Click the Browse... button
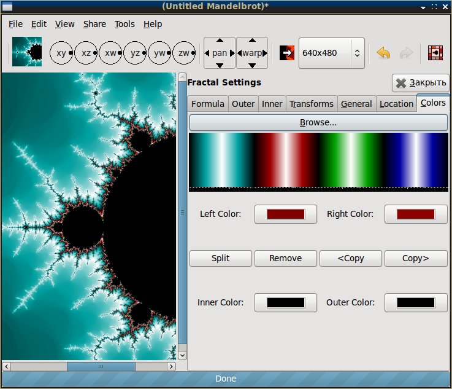Viewport: 452px width, 389px height. (318, 122)
